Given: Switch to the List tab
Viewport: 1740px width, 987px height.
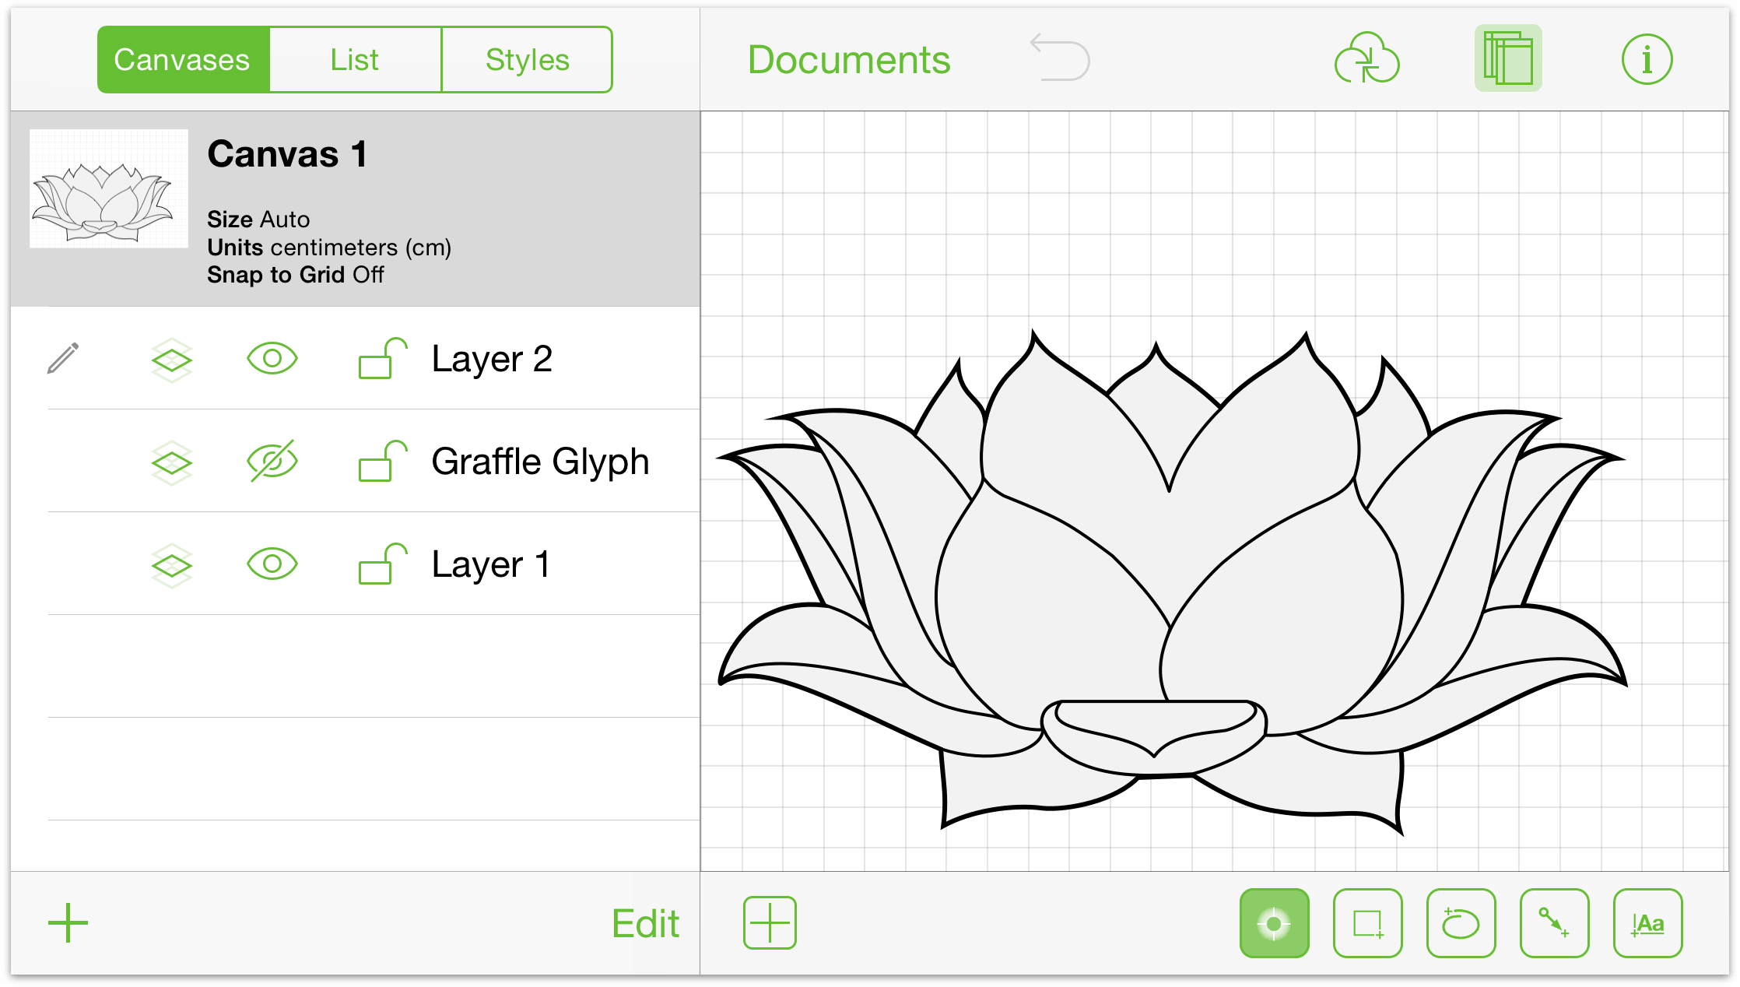Looking at the screenshot, I should pyautogui.click(x=354, y=58).
